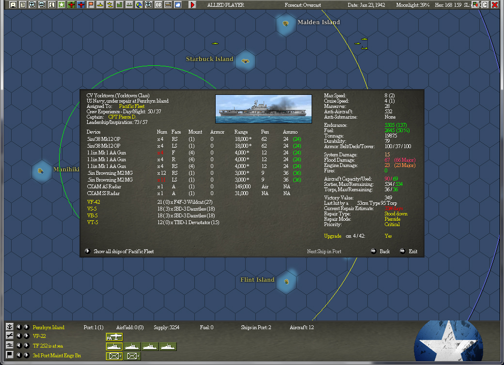The height and width of the screenshot is (365, 504).
Task: Select the first highlighted ship tile in TF row
Action: [x=114, y=347]
